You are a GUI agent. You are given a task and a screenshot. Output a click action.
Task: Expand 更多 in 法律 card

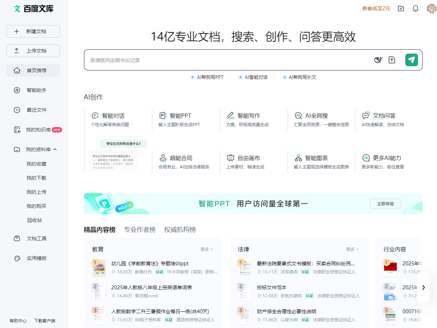(x=352, y=249)
